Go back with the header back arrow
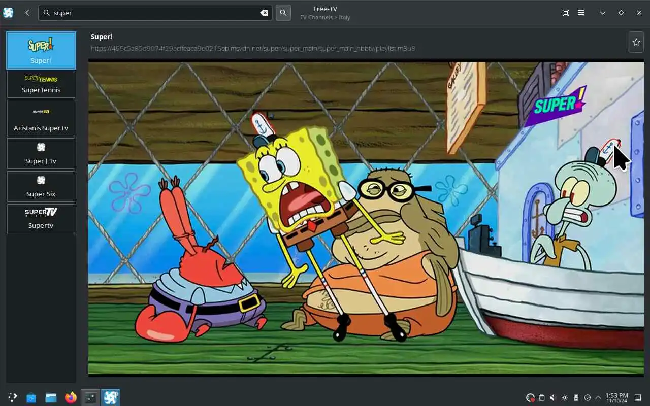The height and width of the screenshot is (406, 650). (27, 13)
